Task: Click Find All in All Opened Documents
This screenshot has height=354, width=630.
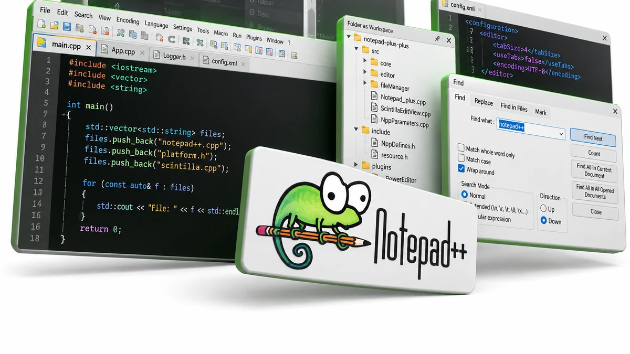Action: [x=595, y=191]
